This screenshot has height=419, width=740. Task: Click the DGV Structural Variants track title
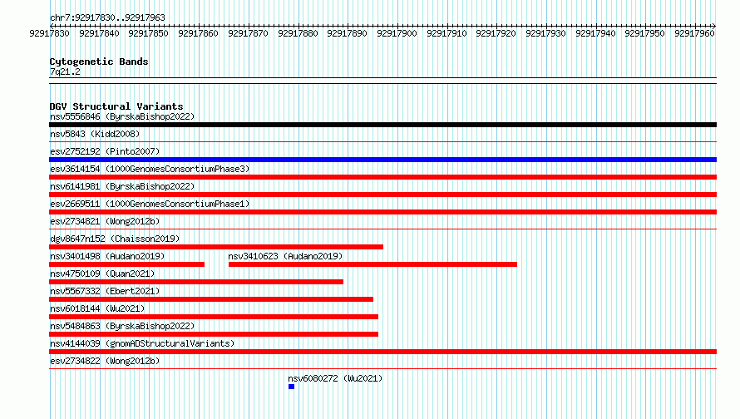tap(116, 106)
